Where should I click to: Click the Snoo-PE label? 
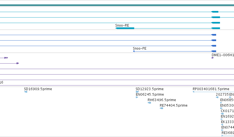139,48
